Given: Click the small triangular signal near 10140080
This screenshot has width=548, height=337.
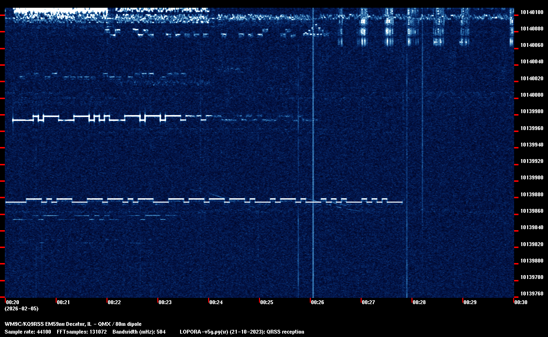Looking at the screenshot, I should click(316, 31).
